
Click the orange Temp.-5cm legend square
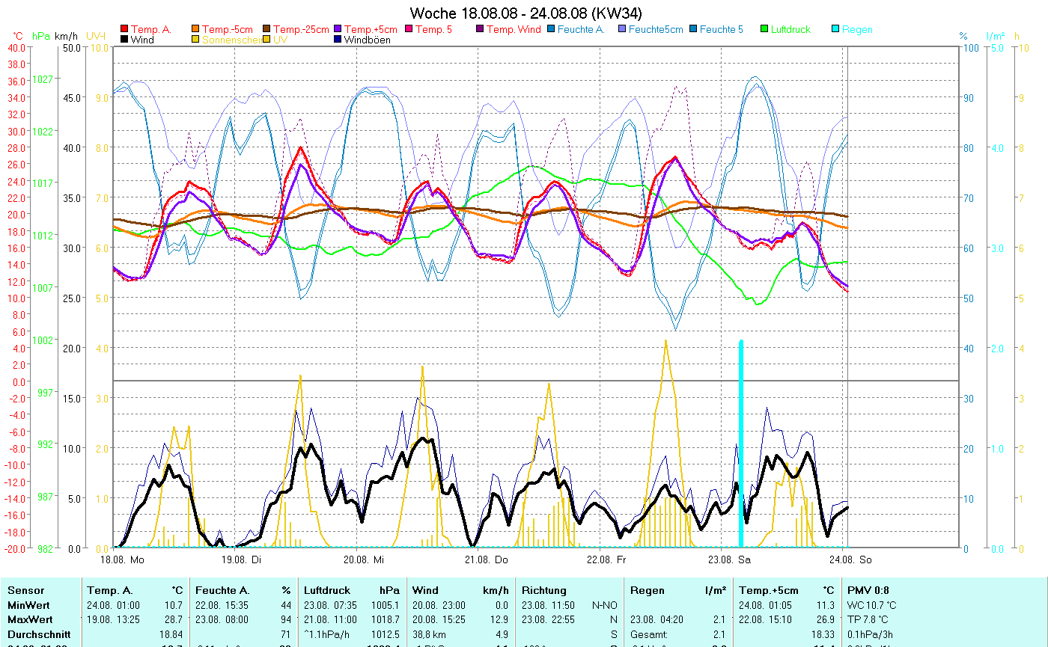pos(196,30)
